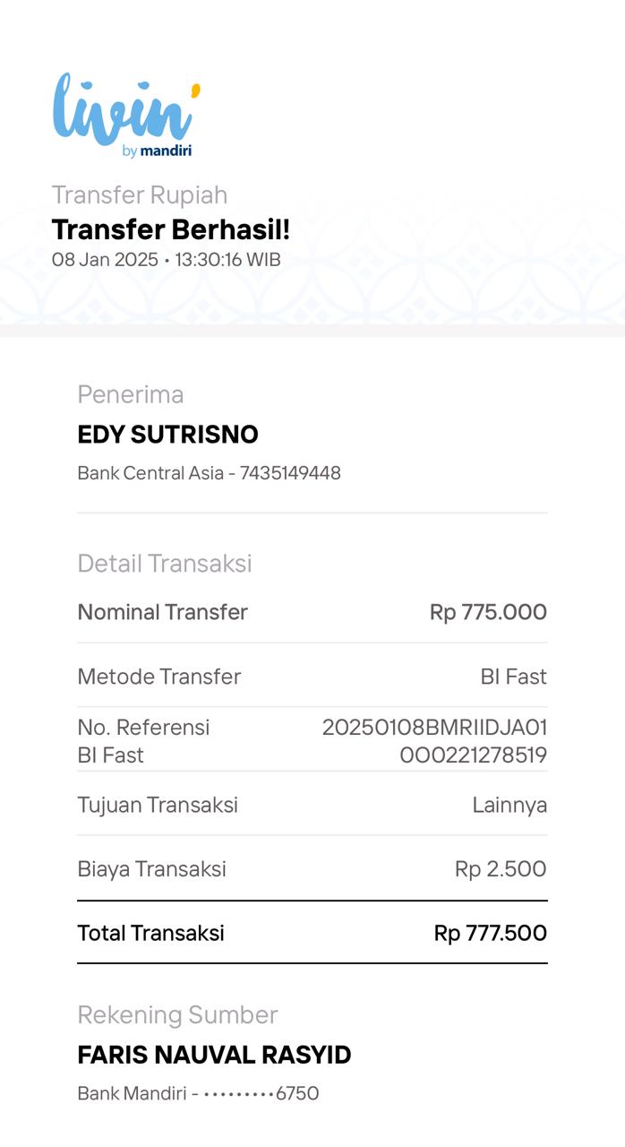Screen dimensions: 625x1147
Task: Tap the "Penerima" section label
Action: (130, 394)
